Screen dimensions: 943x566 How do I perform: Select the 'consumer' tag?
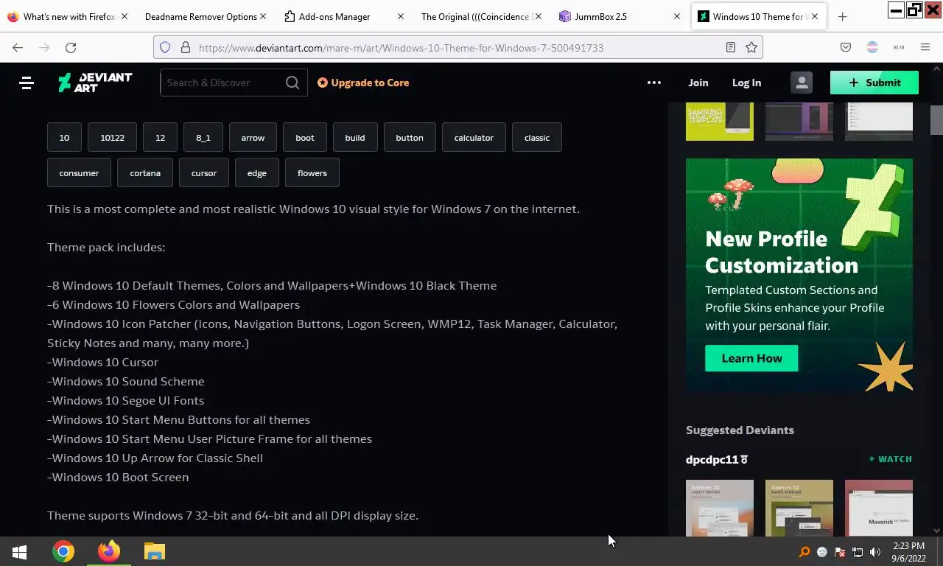[x=79, y=173]
